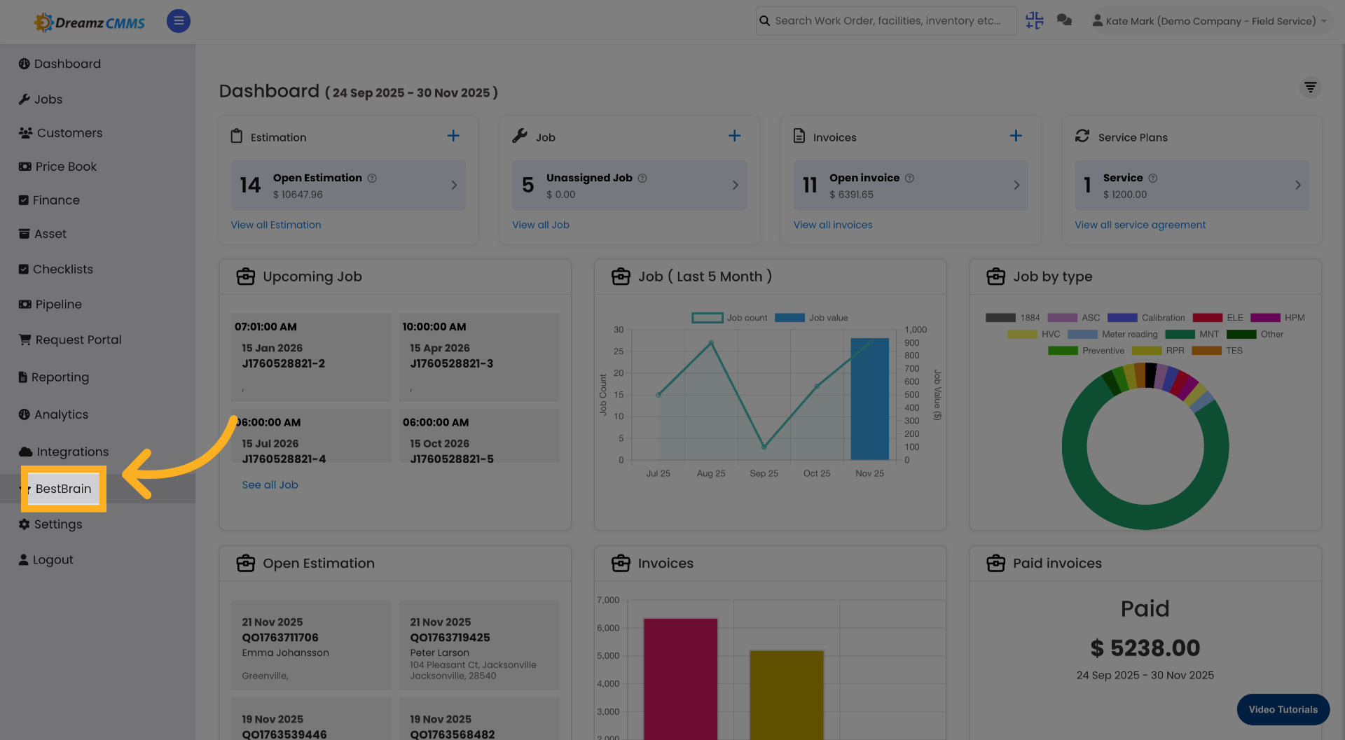Image resolution: width=1345 pixels, height=740 pixels.
Task: Toggle the HPM legend entry
Action: pos(1278,318)
